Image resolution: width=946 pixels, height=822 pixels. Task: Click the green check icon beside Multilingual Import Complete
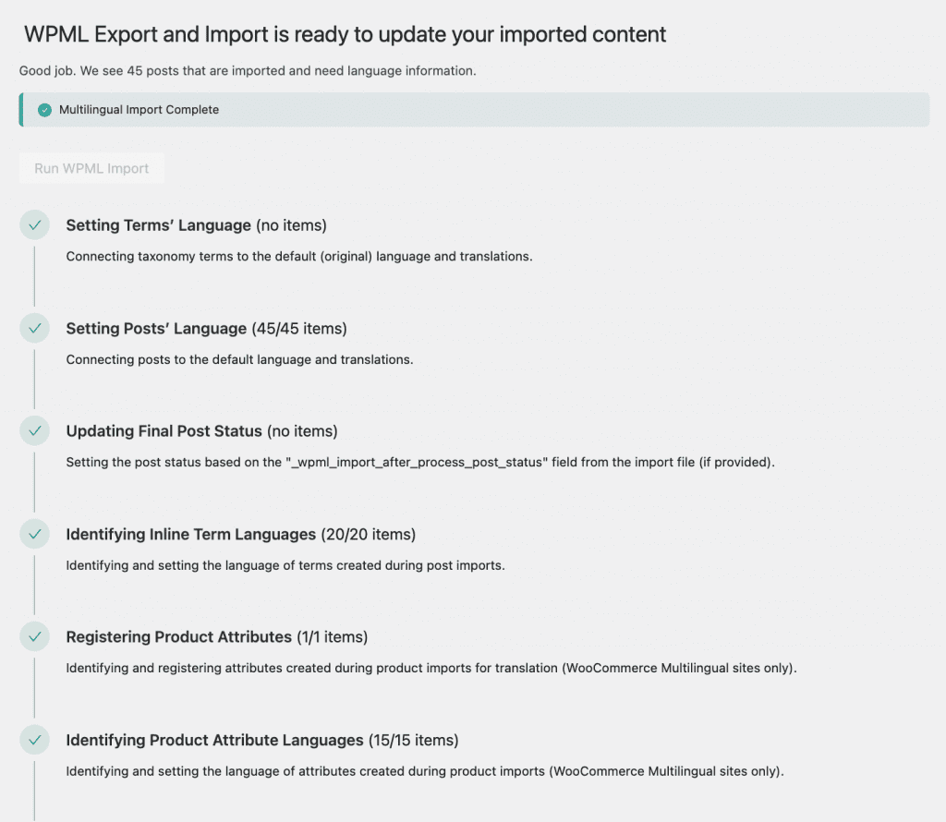(44, 110)
